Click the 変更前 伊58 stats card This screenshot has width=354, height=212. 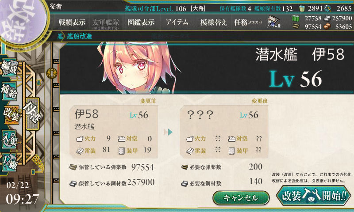pyautogui.click(x=114, y=132)
